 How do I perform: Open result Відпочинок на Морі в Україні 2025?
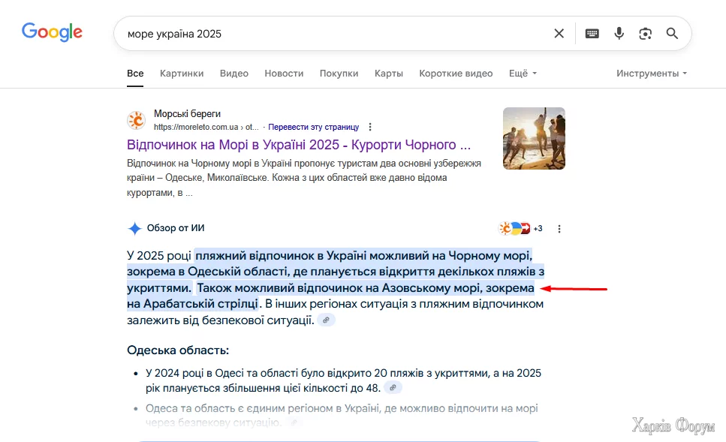pos(299,145)
